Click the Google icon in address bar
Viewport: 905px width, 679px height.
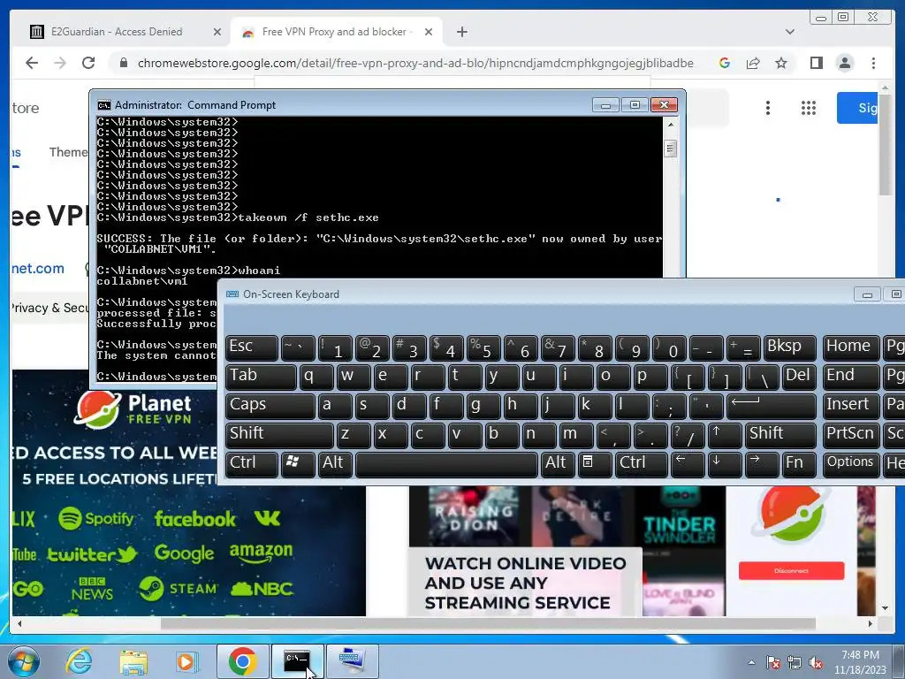pos(725,63)
